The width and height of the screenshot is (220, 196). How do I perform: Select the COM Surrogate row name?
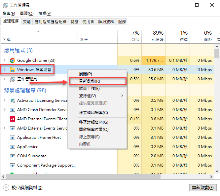point(32,156)
